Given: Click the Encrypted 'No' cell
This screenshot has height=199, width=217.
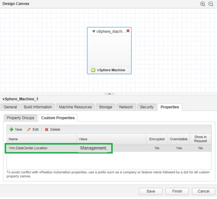Looking at the screenshot, I should pos(157,148).
